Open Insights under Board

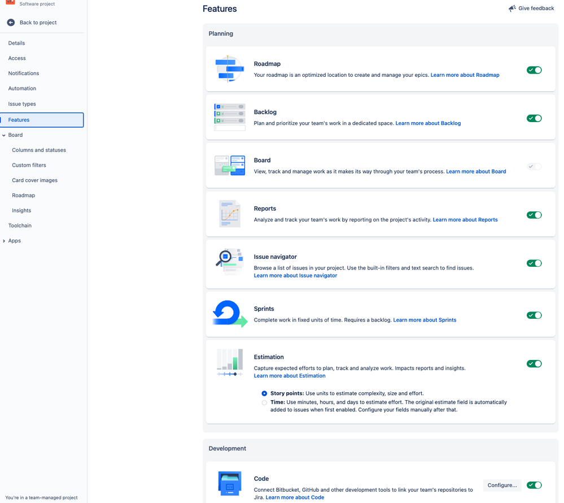[21, 211]
